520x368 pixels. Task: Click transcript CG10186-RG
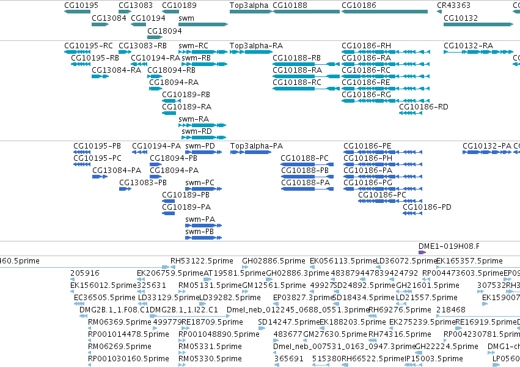click(366, 95)
